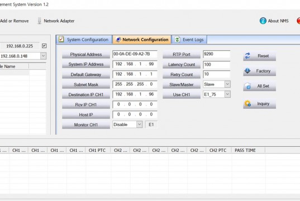Viewport: 300px width, 201px height.
Task: Open the 192.168.0.148 adapter dropdown
Action: pos(43,56)
